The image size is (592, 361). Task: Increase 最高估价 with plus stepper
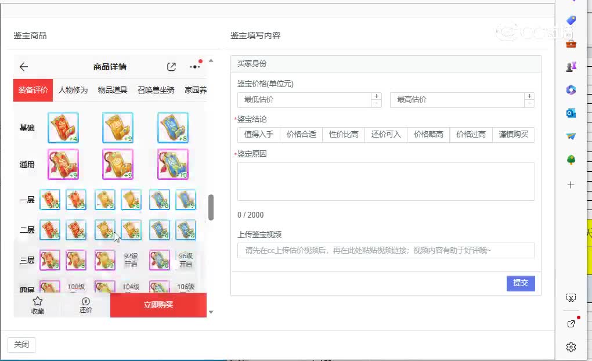click(x=529, y=96)
